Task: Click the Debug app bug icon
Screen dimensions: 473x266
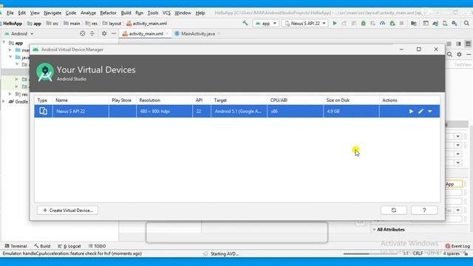Action: (363, 23)
